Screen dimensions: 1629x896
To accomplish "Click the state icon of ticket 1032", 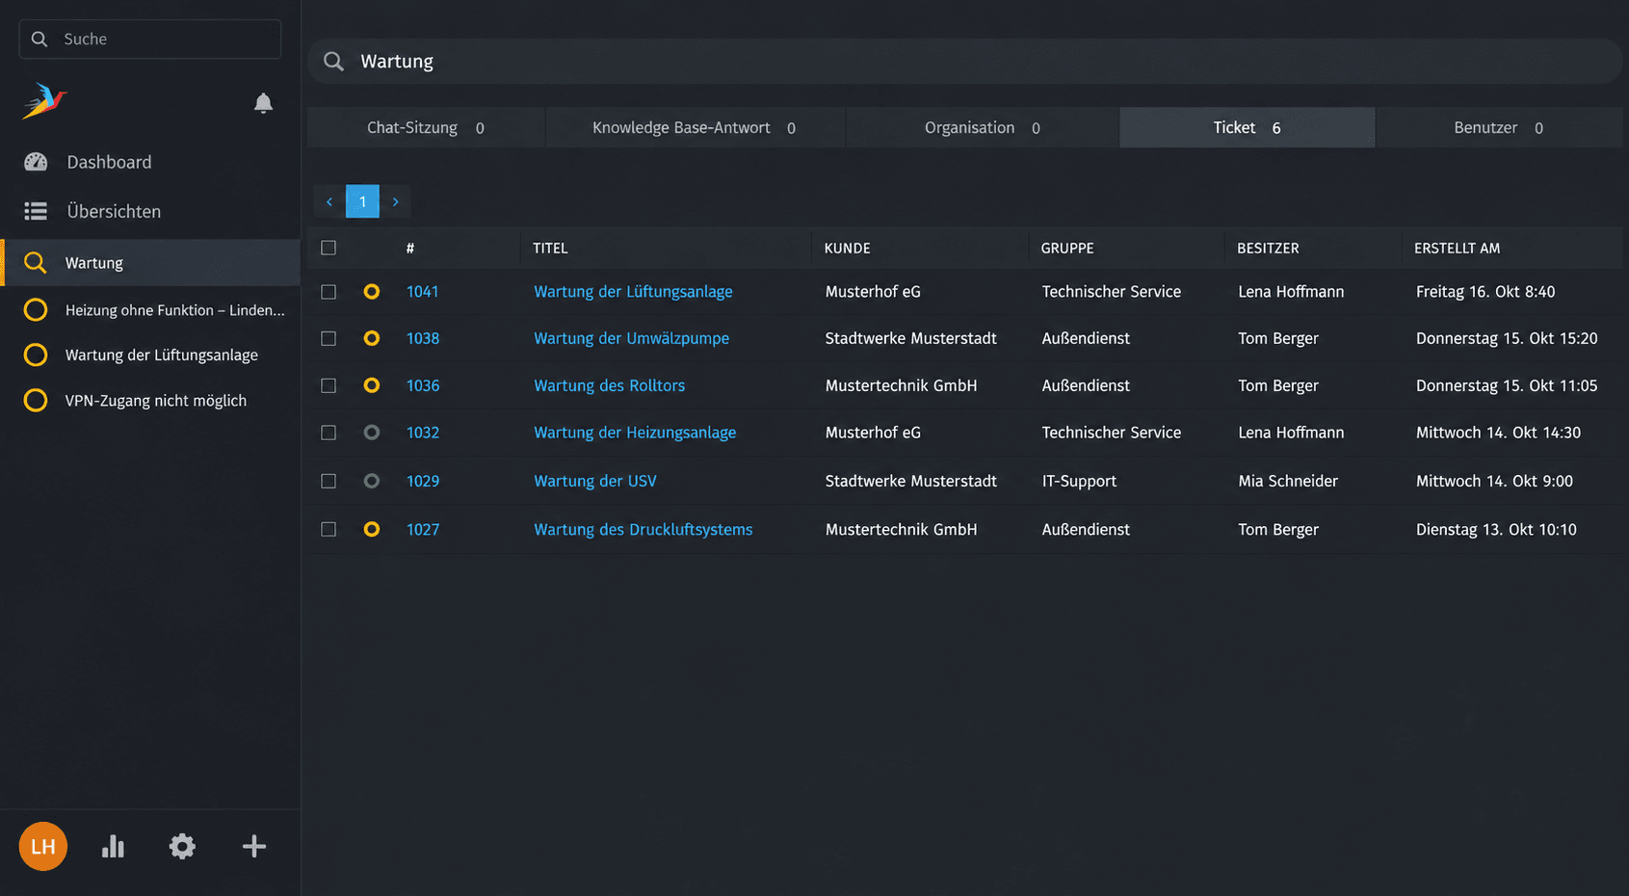I will pos(372,433).
